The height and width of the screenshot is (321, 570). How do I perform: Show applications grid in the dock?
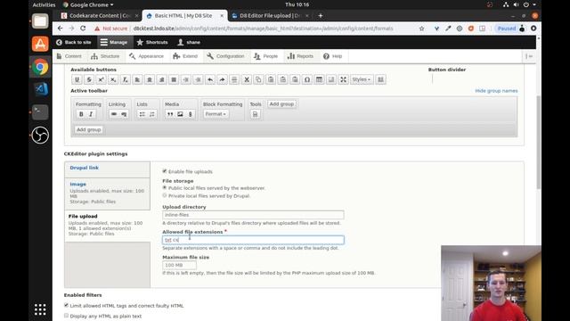40,309
